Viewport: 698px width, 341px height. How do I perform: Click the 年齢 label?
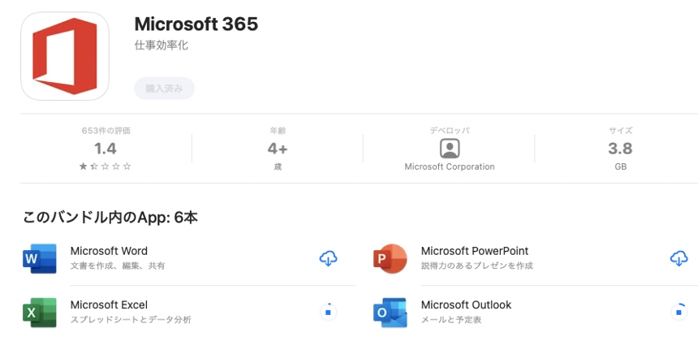[x=278, y=131]
